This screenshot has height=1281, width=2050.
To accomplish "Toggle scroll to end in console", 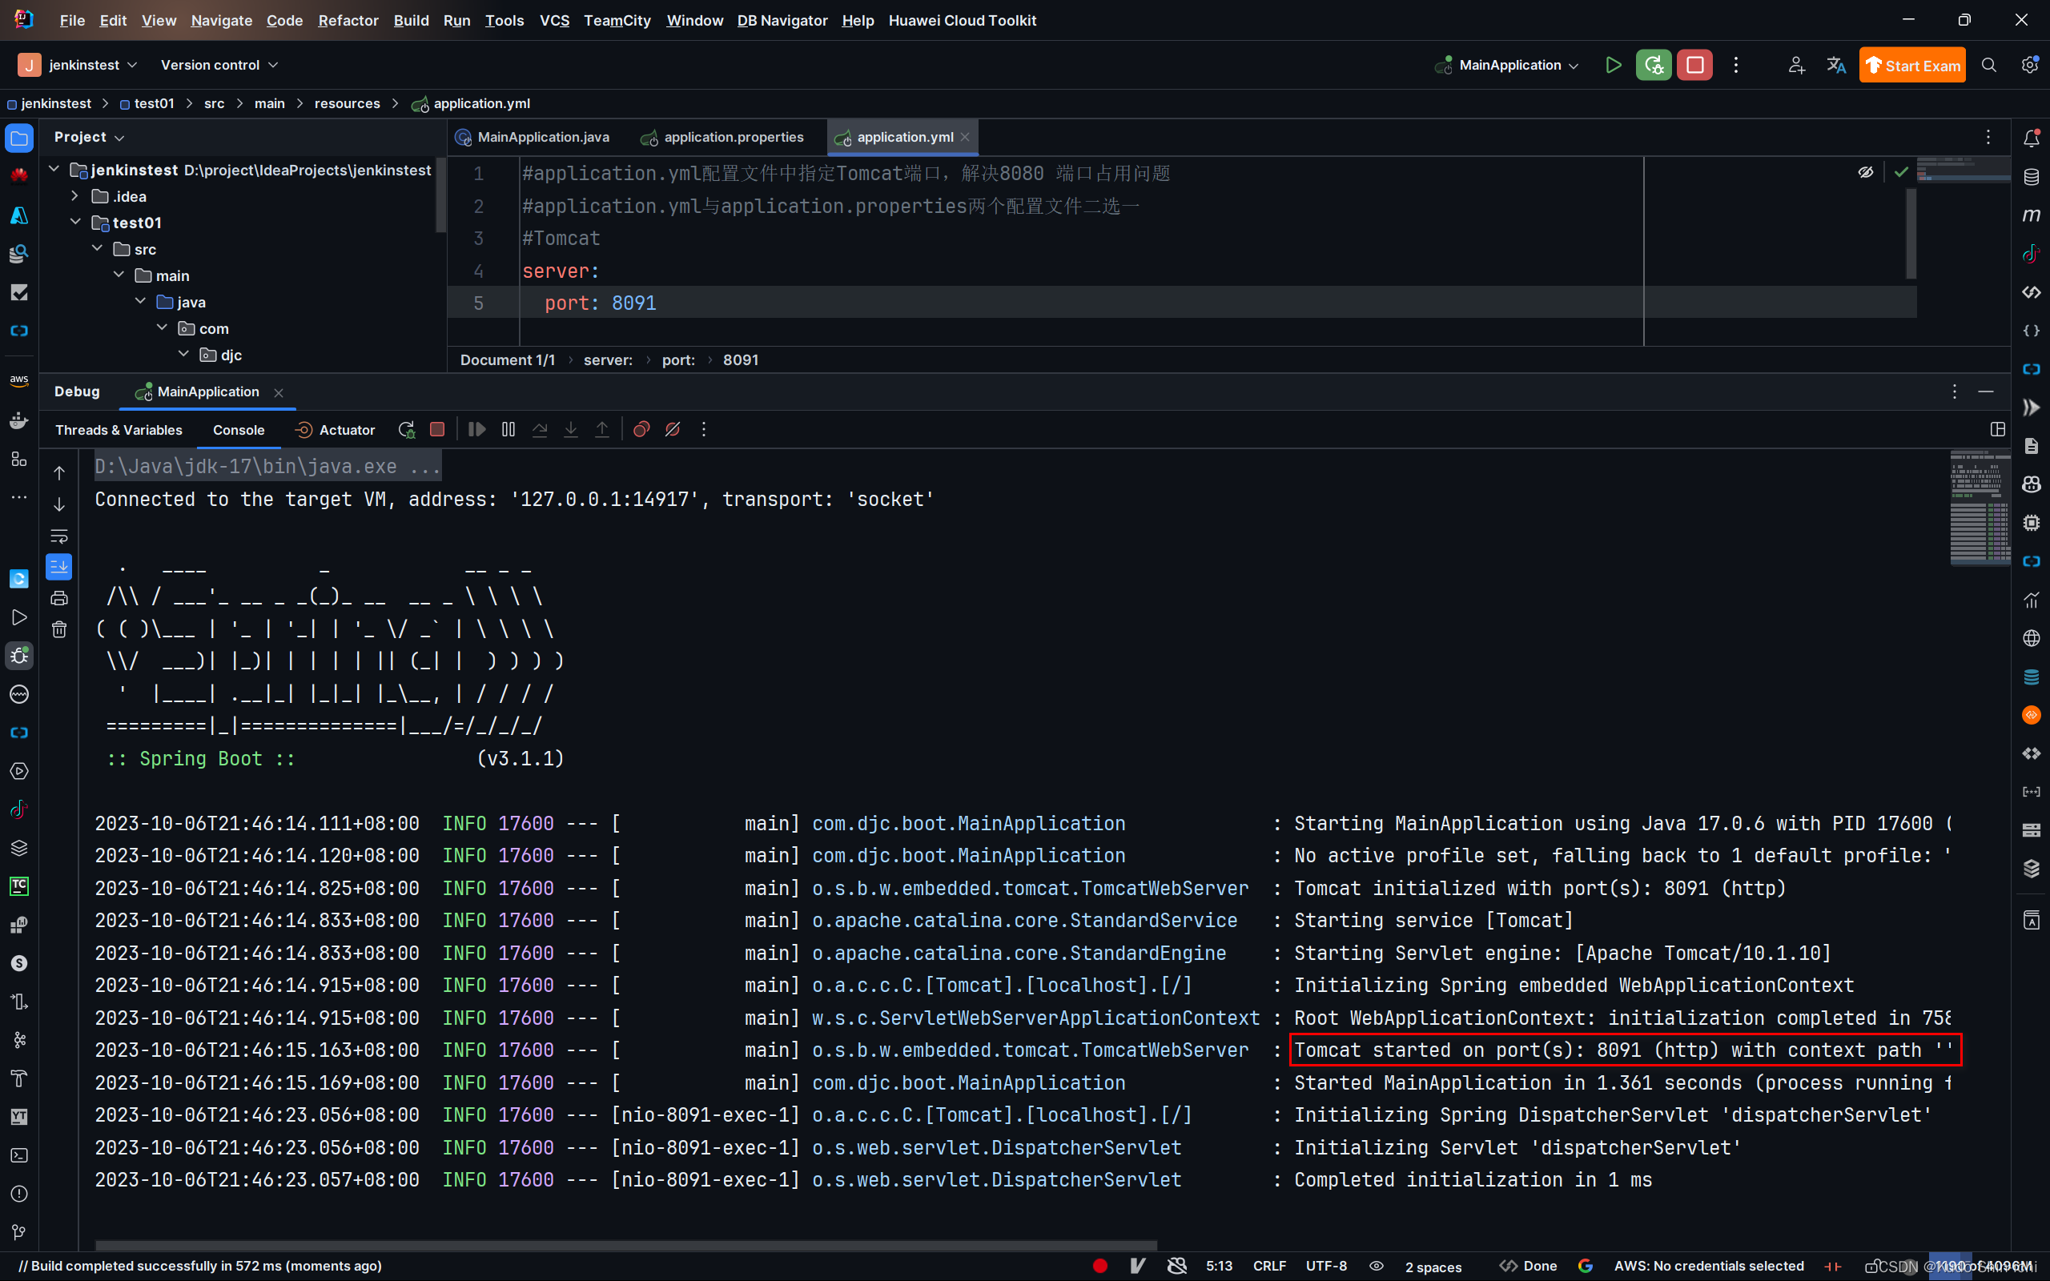I will click(x=59, y=567).
